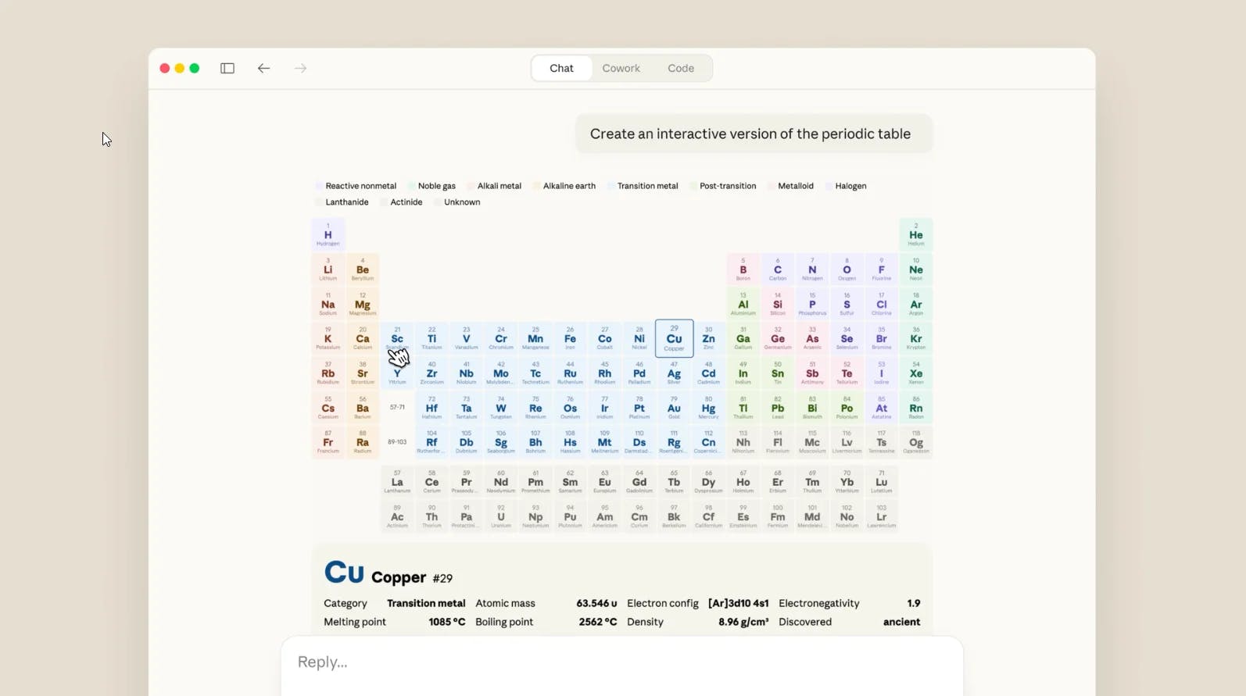Select the Helium element tile
The height and width of the screenshot is (696, 1246).
point(915,234)
